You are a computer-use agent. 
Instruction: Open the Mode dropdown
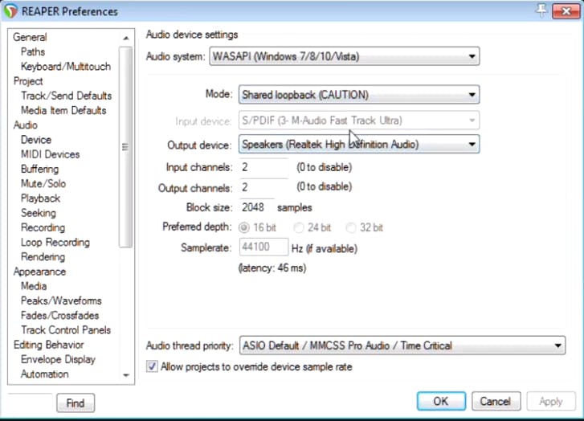(x=358, y=95)
